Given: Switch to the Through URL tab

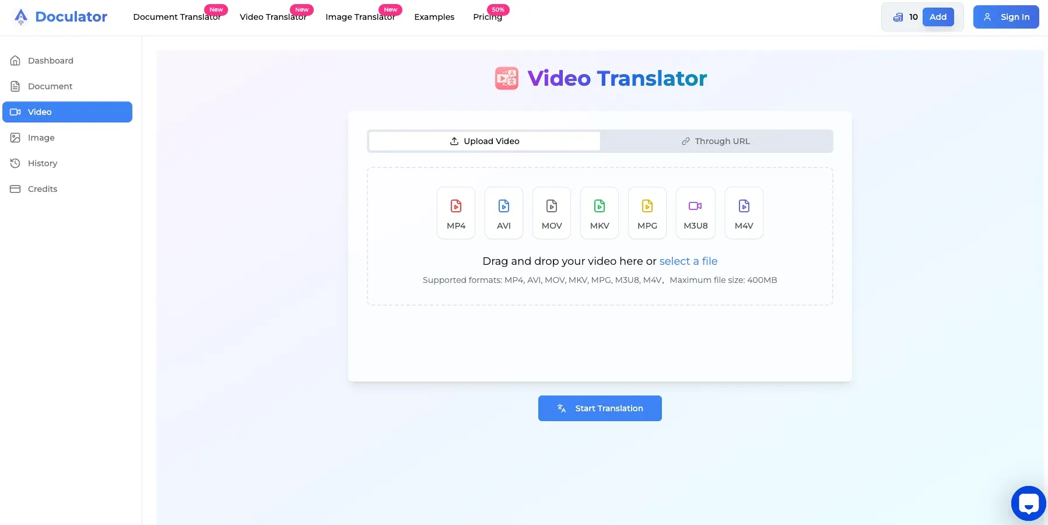Looking at the screenshot, I should [716, 141].
